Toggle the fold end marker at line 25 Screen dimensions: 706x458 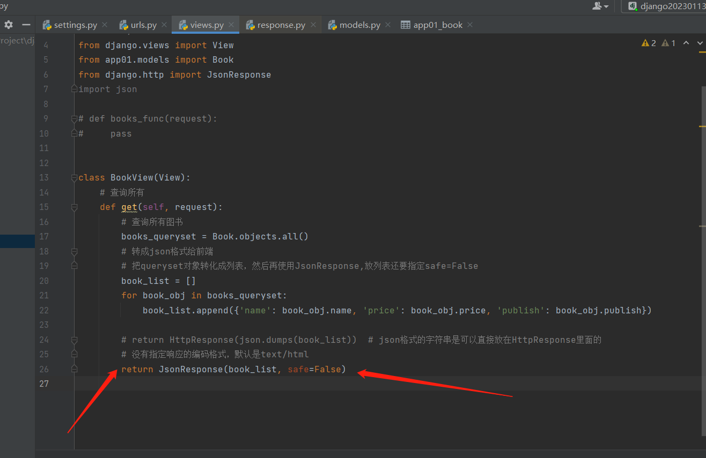75,354
